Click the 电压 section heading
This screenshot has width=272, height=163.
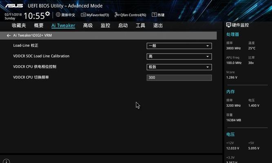tap(230, 134)
